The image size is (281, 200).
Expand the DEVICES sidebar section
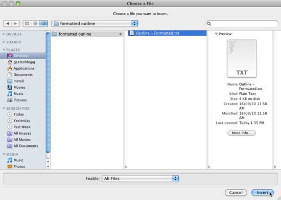(4, 34)
